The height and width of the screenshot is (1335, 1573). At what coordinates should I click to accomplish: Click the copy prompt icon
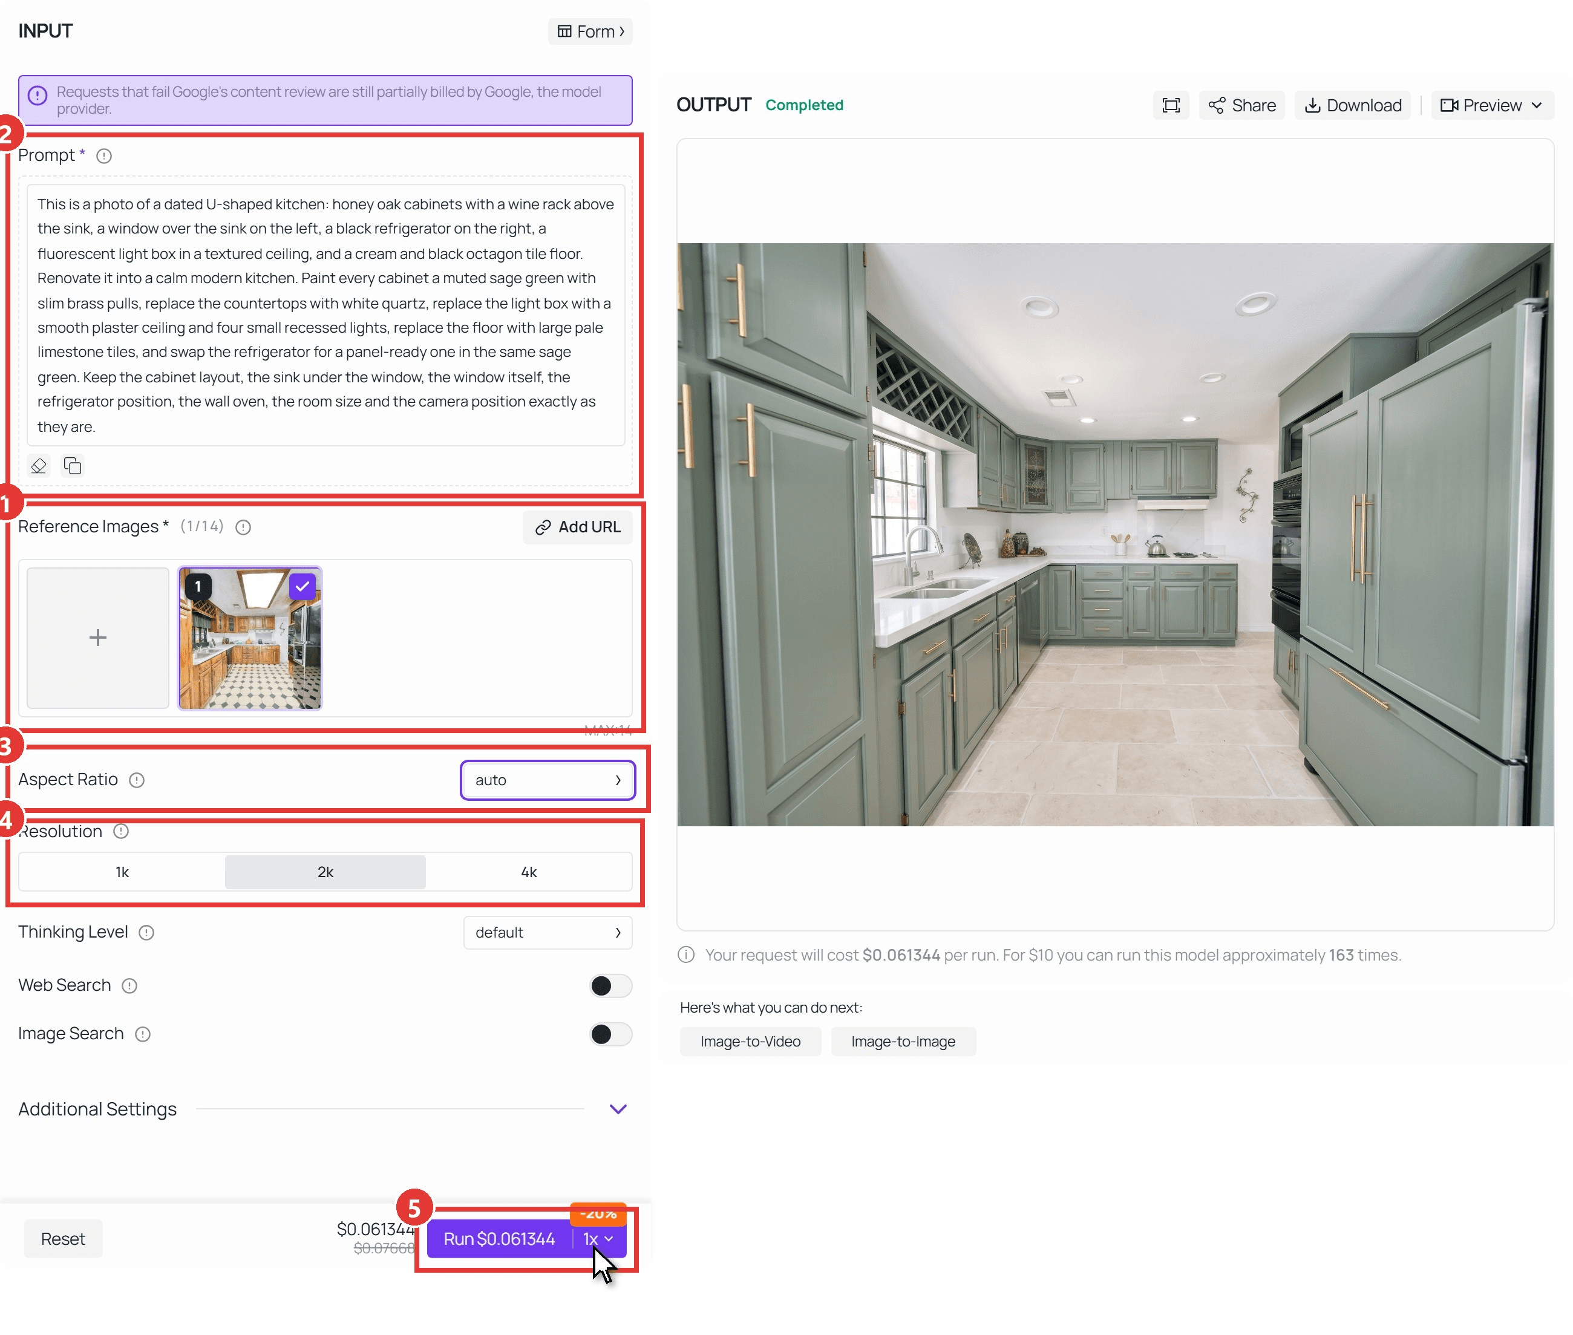coord(73,465)
